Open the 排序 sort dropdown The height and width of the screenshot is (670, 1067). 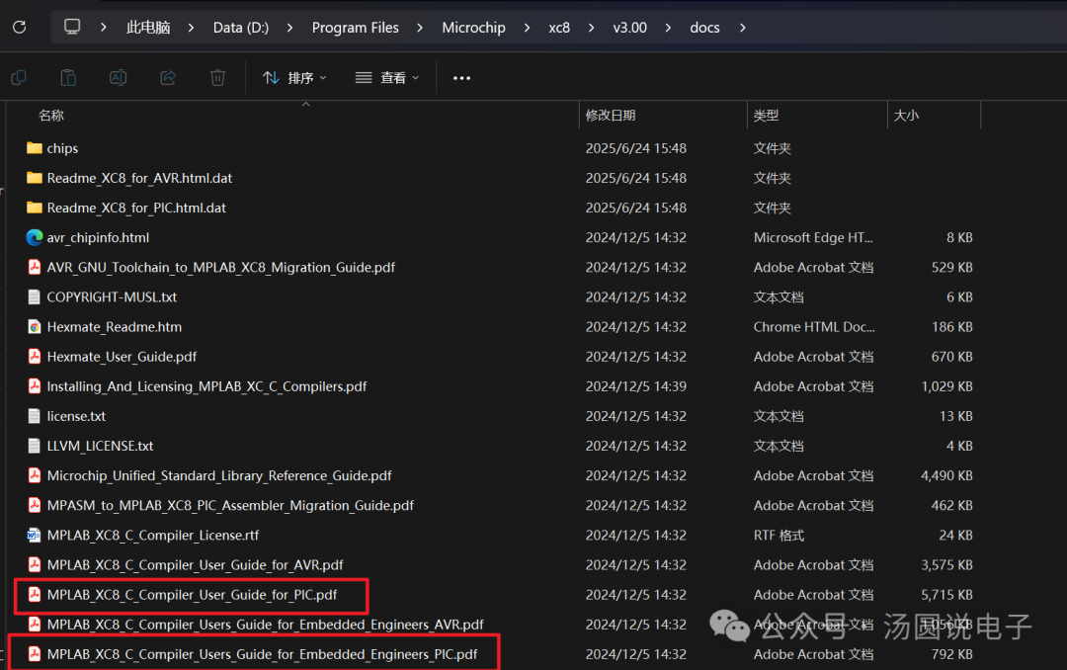click(x=294, y=78)
